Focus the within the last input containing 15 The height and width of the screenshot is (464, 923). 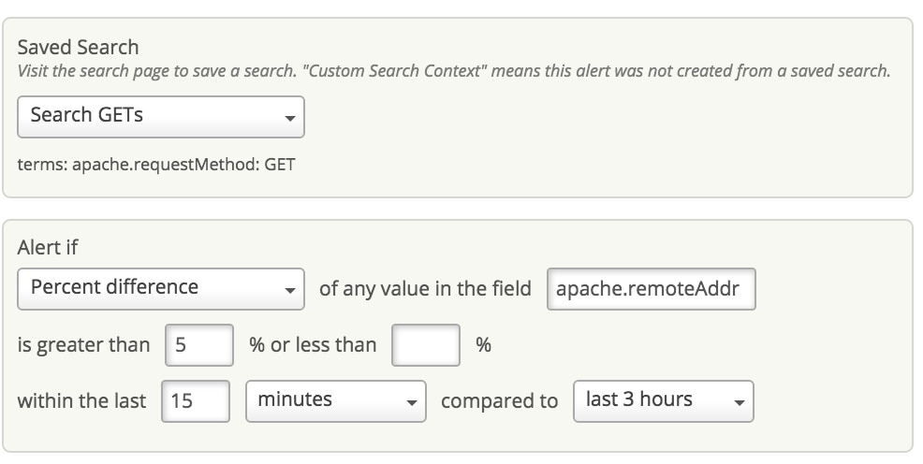196,400
